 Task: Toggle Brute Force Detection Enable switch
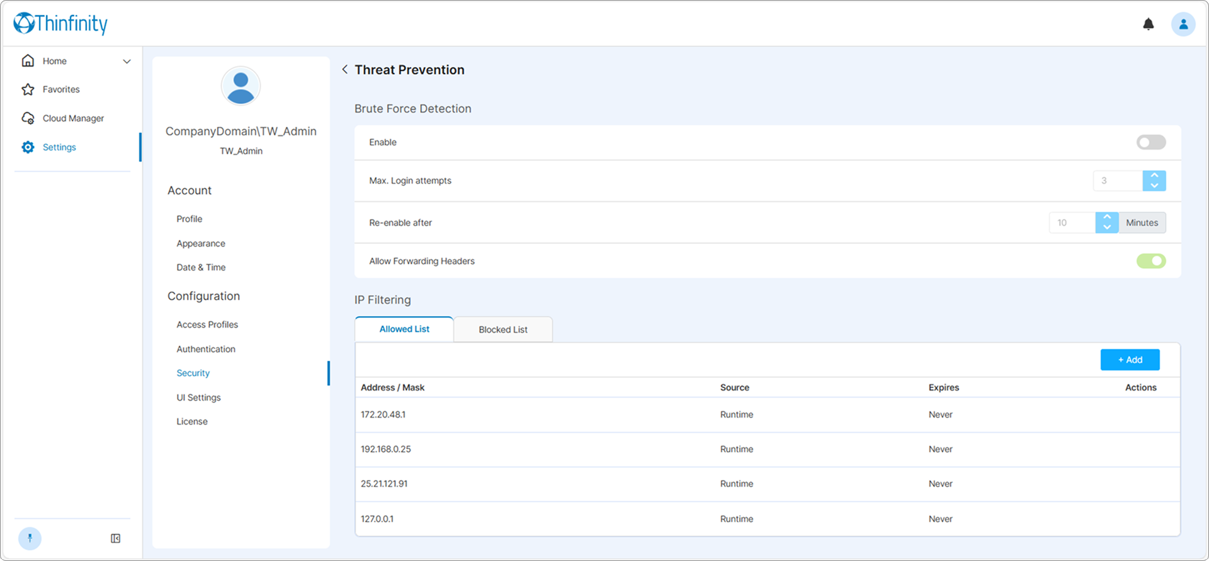coord(1151,142)
